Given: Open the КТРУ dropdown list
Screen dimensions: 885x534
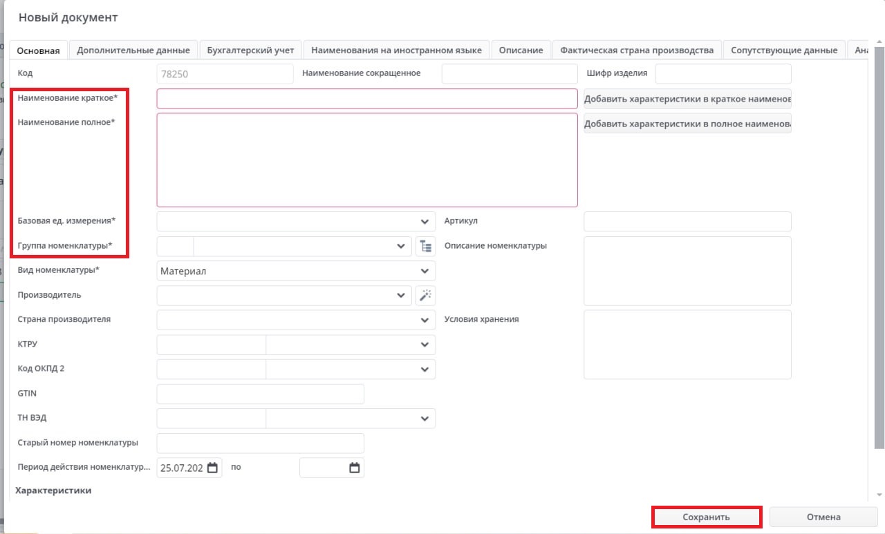Looking at the screenshot, I should (x=425, y=345).
